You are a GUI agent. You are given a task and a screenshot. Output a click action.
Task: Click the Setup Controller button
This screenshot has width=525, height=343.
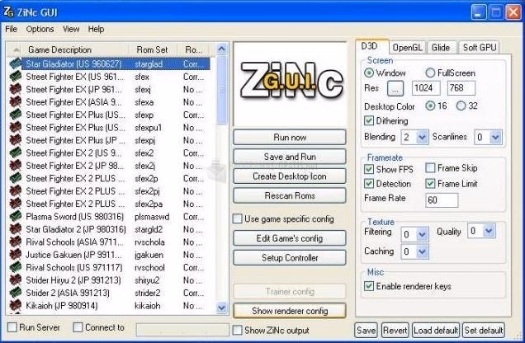pyautogui.click(x=290, y=258)
